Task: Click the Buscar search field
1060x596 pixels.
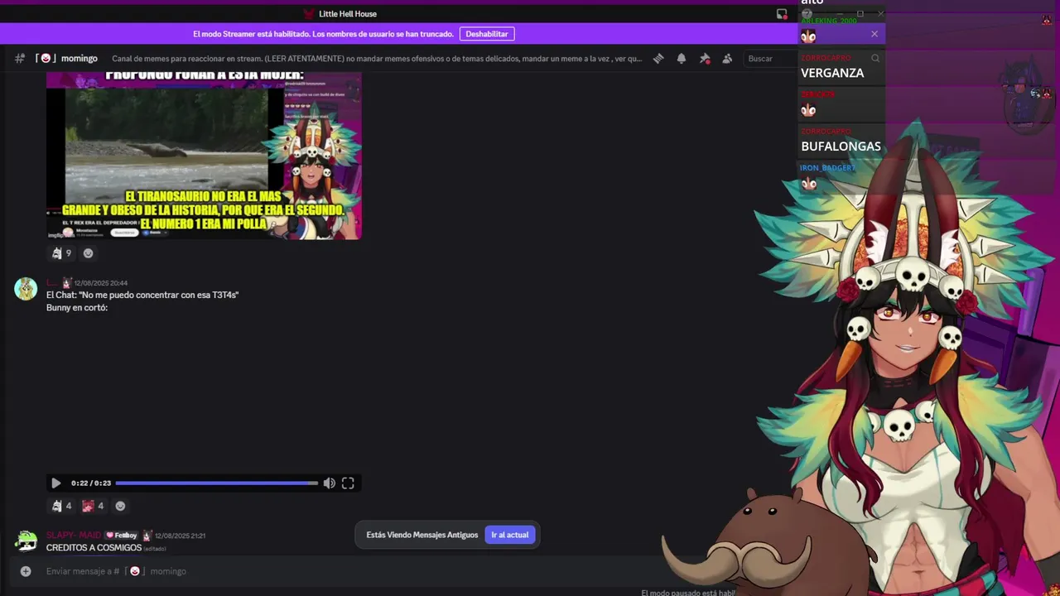Action: tap(768, 59)
